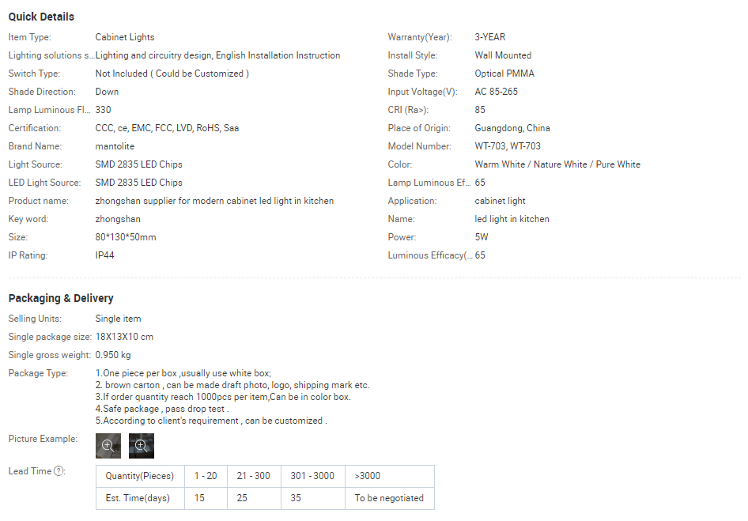Click the truncated 'Lighting solutions s...' label
This screenshot has height=521, width=748.
coord(50,55)
